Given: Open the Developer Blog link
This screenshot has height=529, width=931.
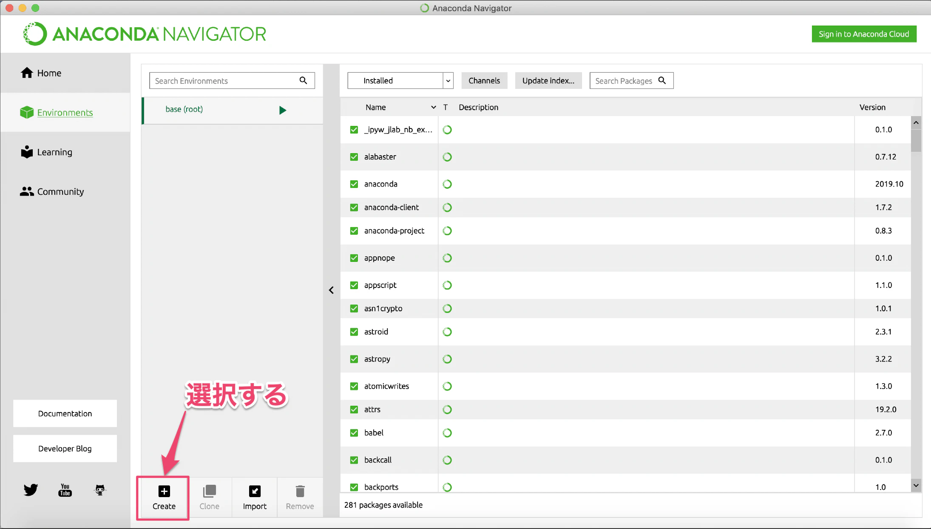Looking at the screenshot, I should 65,449.
